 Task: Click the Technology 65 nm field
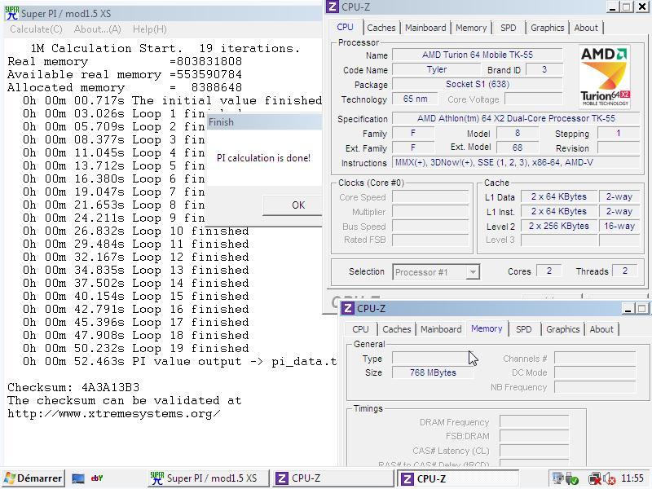point(415,99)
